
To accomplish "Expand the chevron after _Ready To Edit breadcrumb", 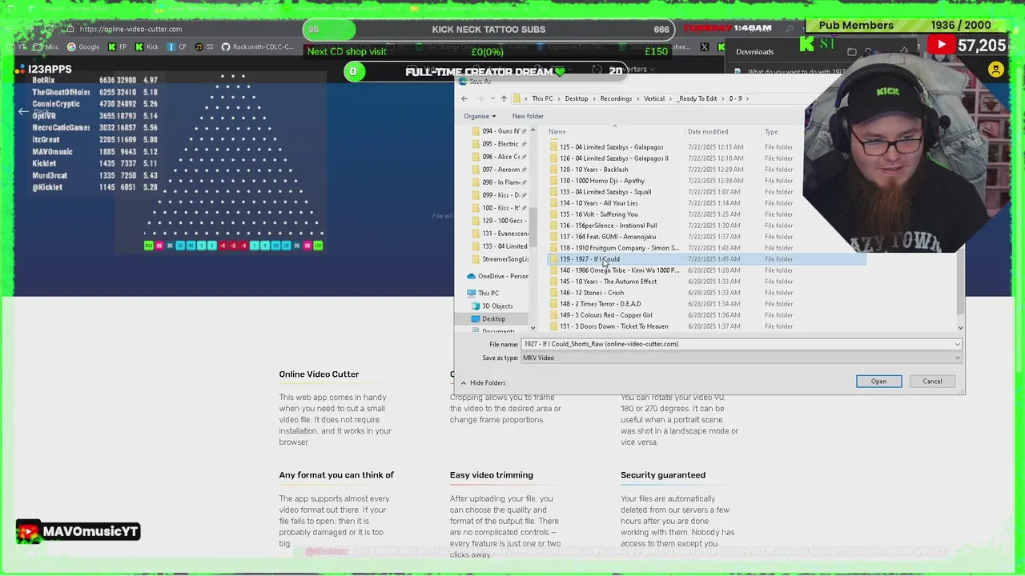I will coord(723,98).
